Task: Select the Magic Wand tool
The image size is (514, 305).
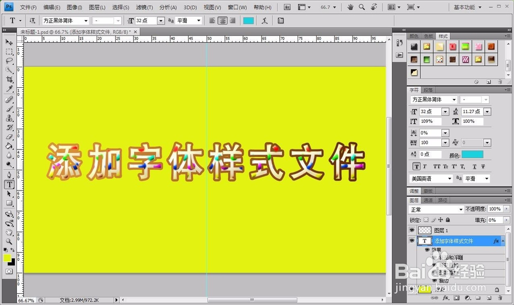Action: coord(9,70)
